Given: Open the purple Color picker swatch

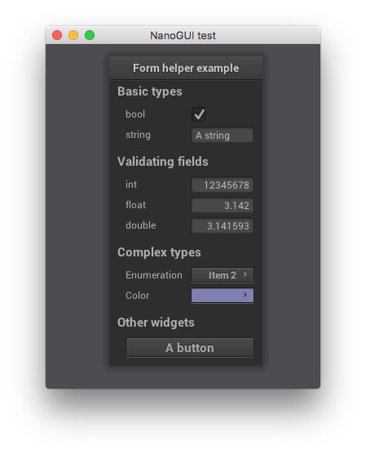Looking at the screenshot, I should point(223,296).
